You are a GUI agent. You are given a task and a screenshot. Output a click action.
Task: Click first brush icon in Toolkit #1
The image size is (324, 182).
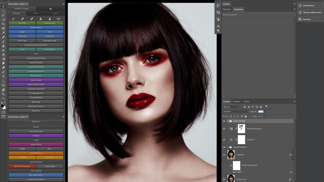[13, 19]
